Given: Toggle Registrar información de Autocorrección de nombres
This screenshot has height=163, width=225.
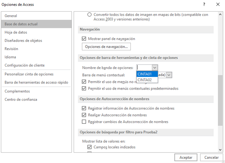Looking at the screenshot, I should click(84, 108).
